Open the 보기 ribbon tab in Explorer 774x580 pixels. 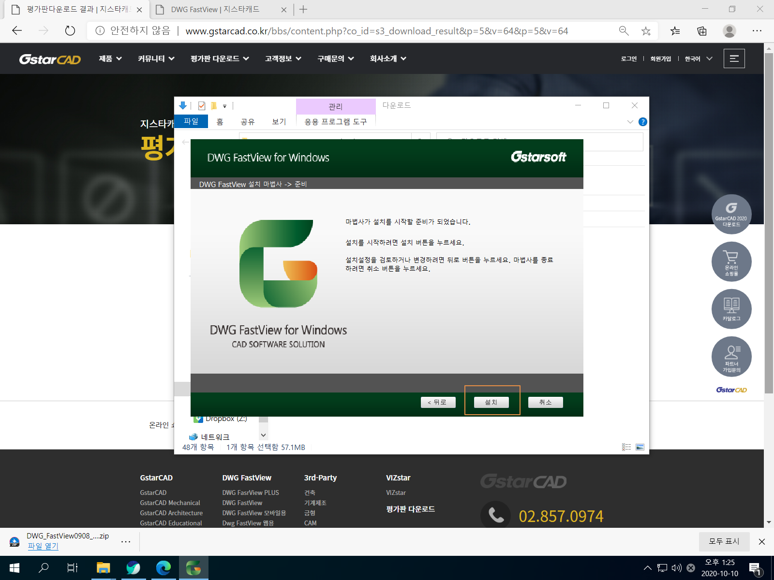(x=279, y=122)
